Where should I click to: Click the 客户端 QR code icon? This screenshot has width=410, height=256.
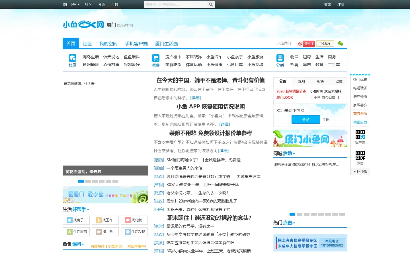click(360, 134)
